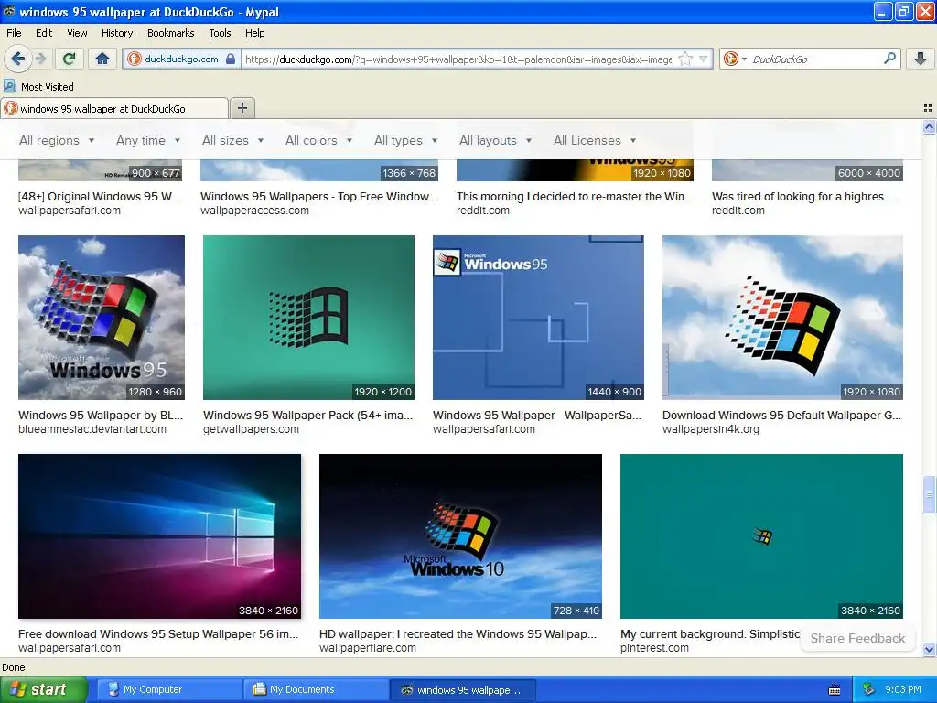Click the blueamnesiac.deviantart.com source text

(92, 429)
